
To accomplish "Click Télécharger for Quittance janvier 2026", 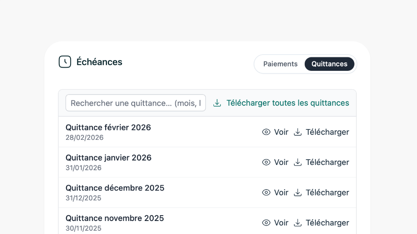I will click(x=327, y=162).
